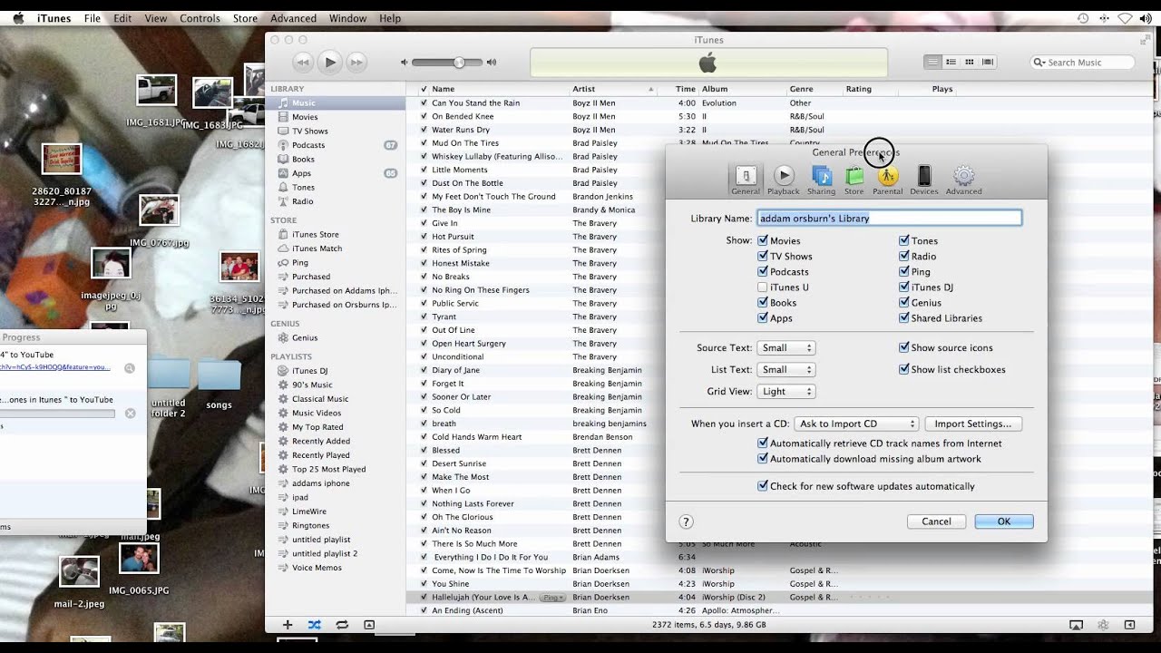The width and height of the screenshot is (1161, 653).
Task: Toggle Shared Libraries checkbox
Action: [x=904, y=317]
